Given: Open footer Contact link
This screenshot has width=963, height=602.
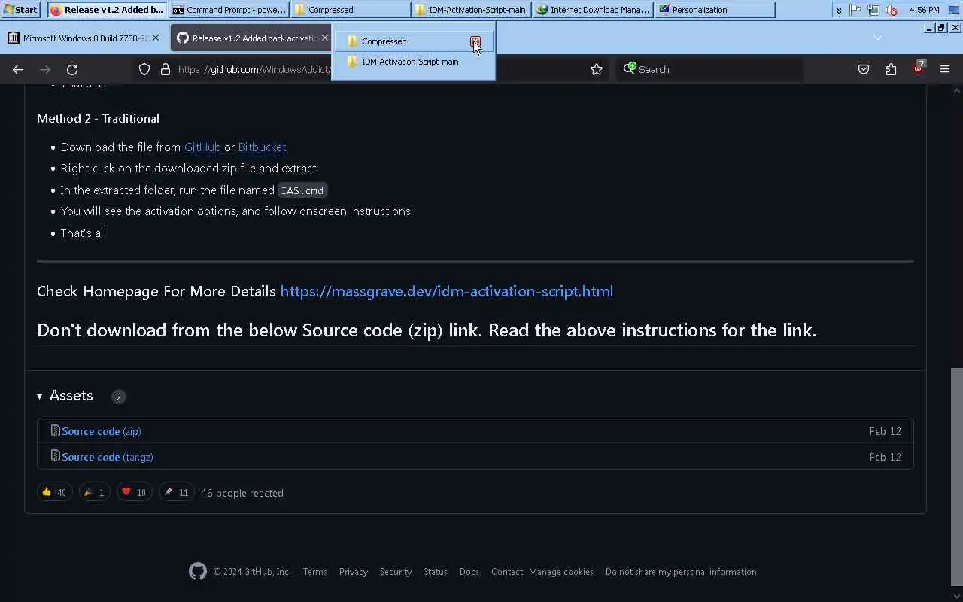Looking at the screenshot, I should 507,572.
